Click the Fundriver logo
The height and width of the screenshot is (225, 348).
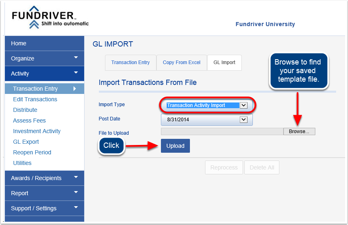coord(50,17)
